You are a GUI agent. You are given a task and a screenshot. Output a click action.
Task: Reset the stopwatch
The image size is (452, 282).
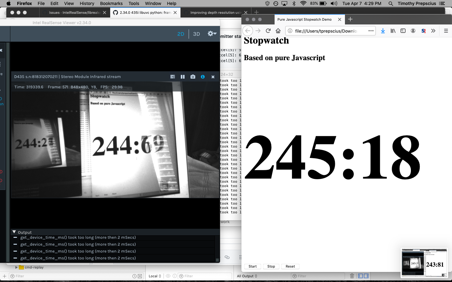(290, 266)
